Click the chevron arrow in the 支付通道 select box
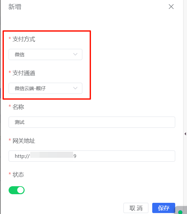This screenshot has width=187, height=214. [75, 88]
